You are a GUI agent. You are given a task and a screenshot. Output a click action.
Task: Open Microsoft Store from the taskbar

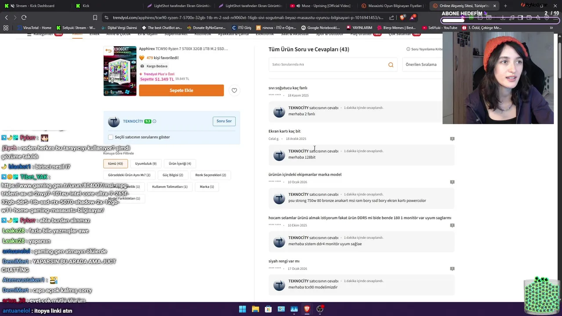tap(268, 309)
